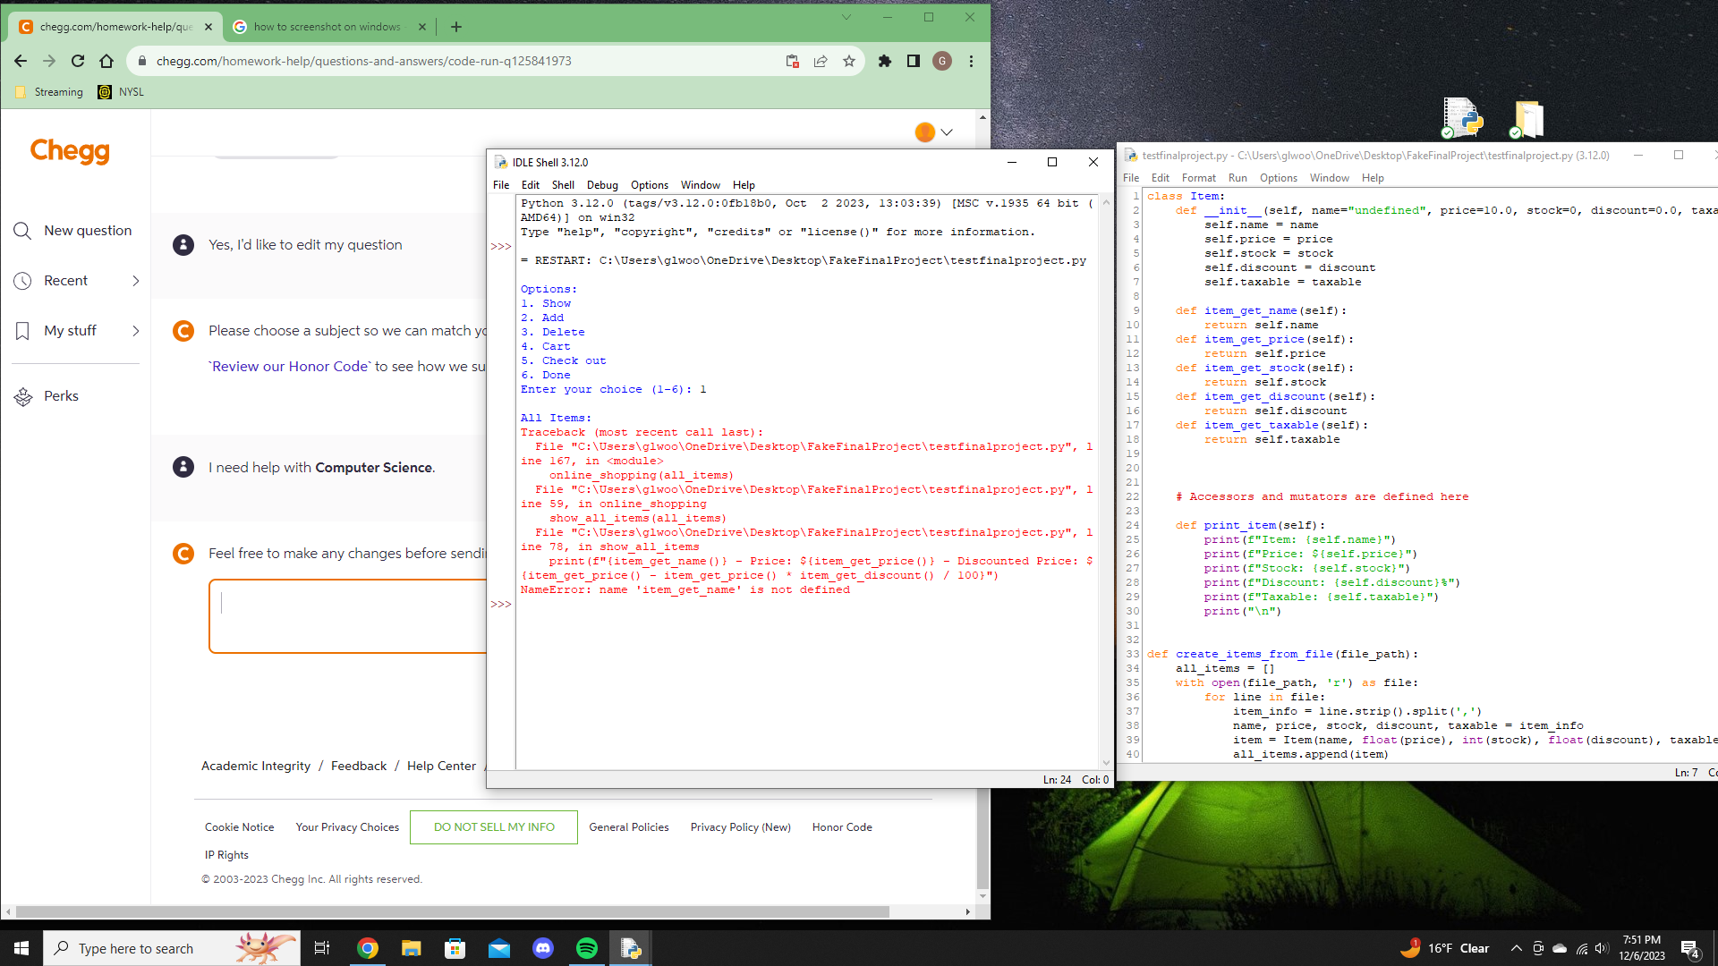Switch to the how to screenshot tab

pyautogui.click(x=327, y=27)
